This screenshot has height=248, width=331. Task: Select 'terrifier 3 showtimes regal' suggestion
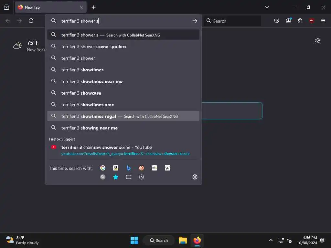pos(123,116)
